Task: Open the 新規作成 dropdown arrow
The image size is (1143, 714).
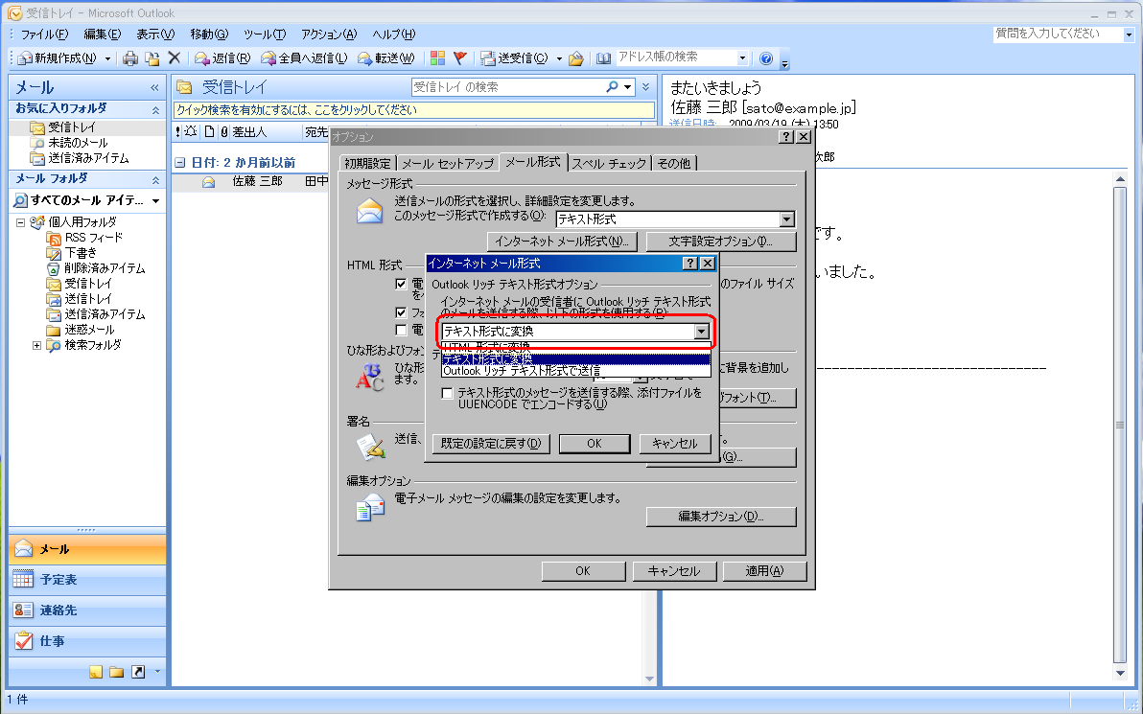Action: (108, 58)
